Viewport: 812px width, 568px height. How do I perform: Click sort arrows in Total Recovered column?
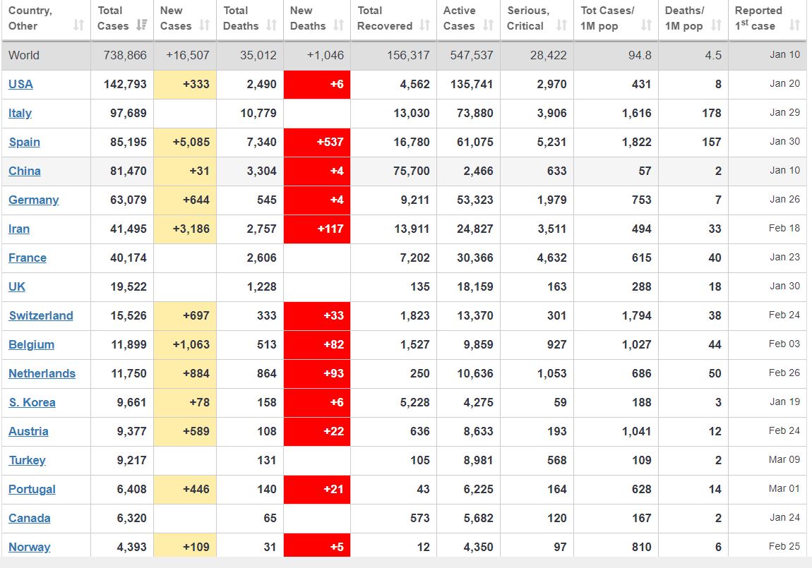(424, 26)
